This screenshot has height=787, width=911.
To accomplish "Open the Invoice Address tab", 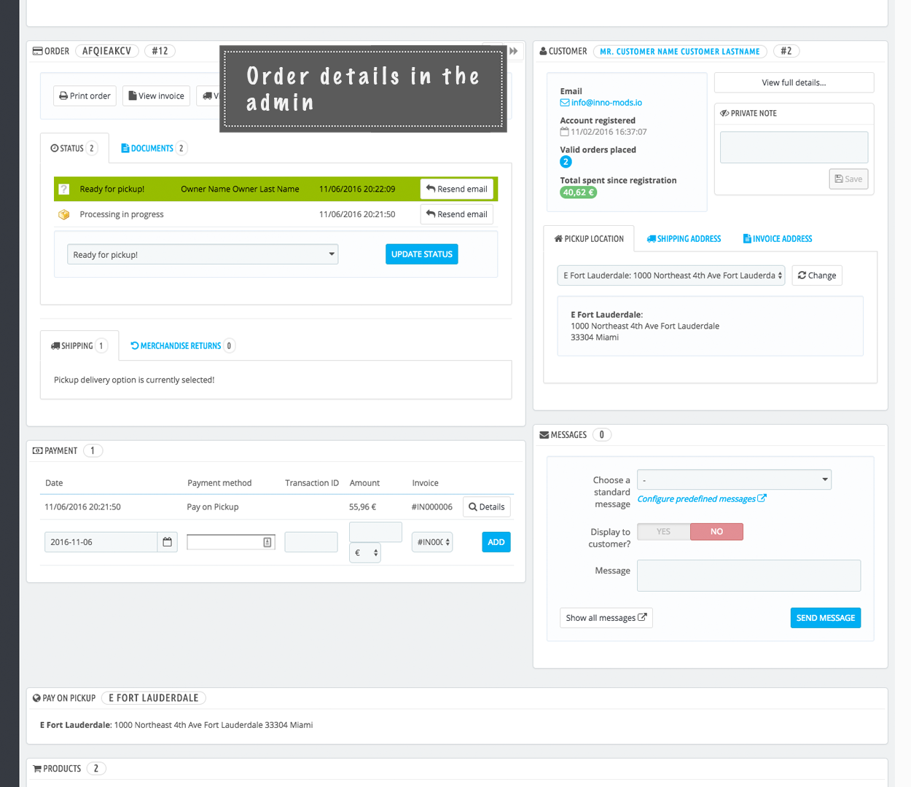I will coord(778,239).
